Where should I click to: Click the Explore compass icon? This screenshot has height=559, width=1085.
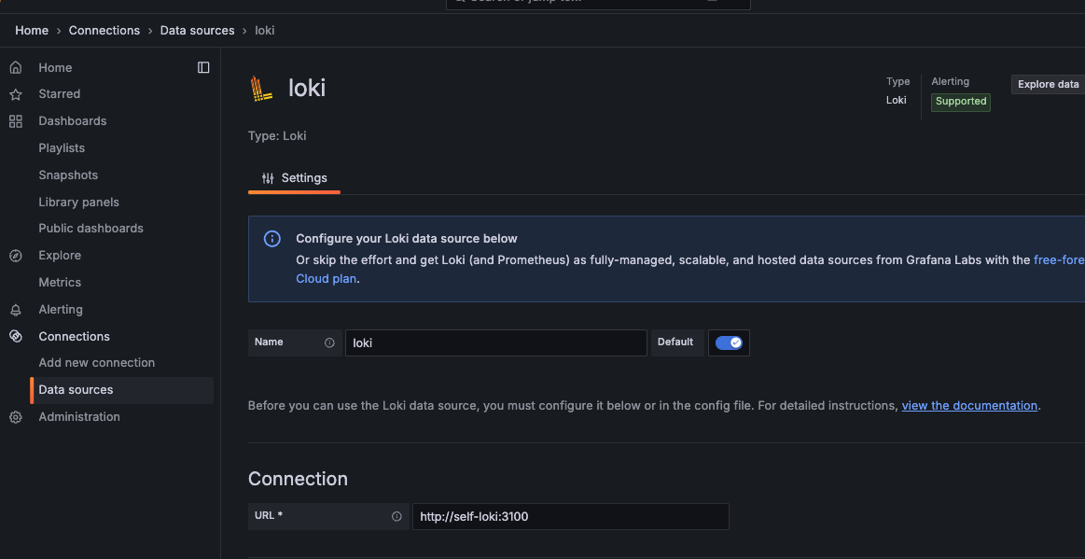pos(15,256)
